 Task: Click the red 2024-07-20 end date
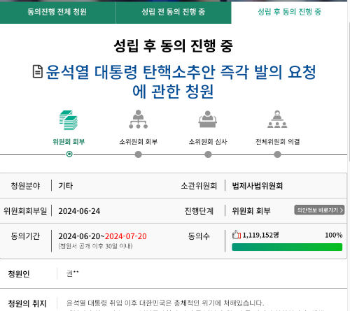click(x=126, y=236)
